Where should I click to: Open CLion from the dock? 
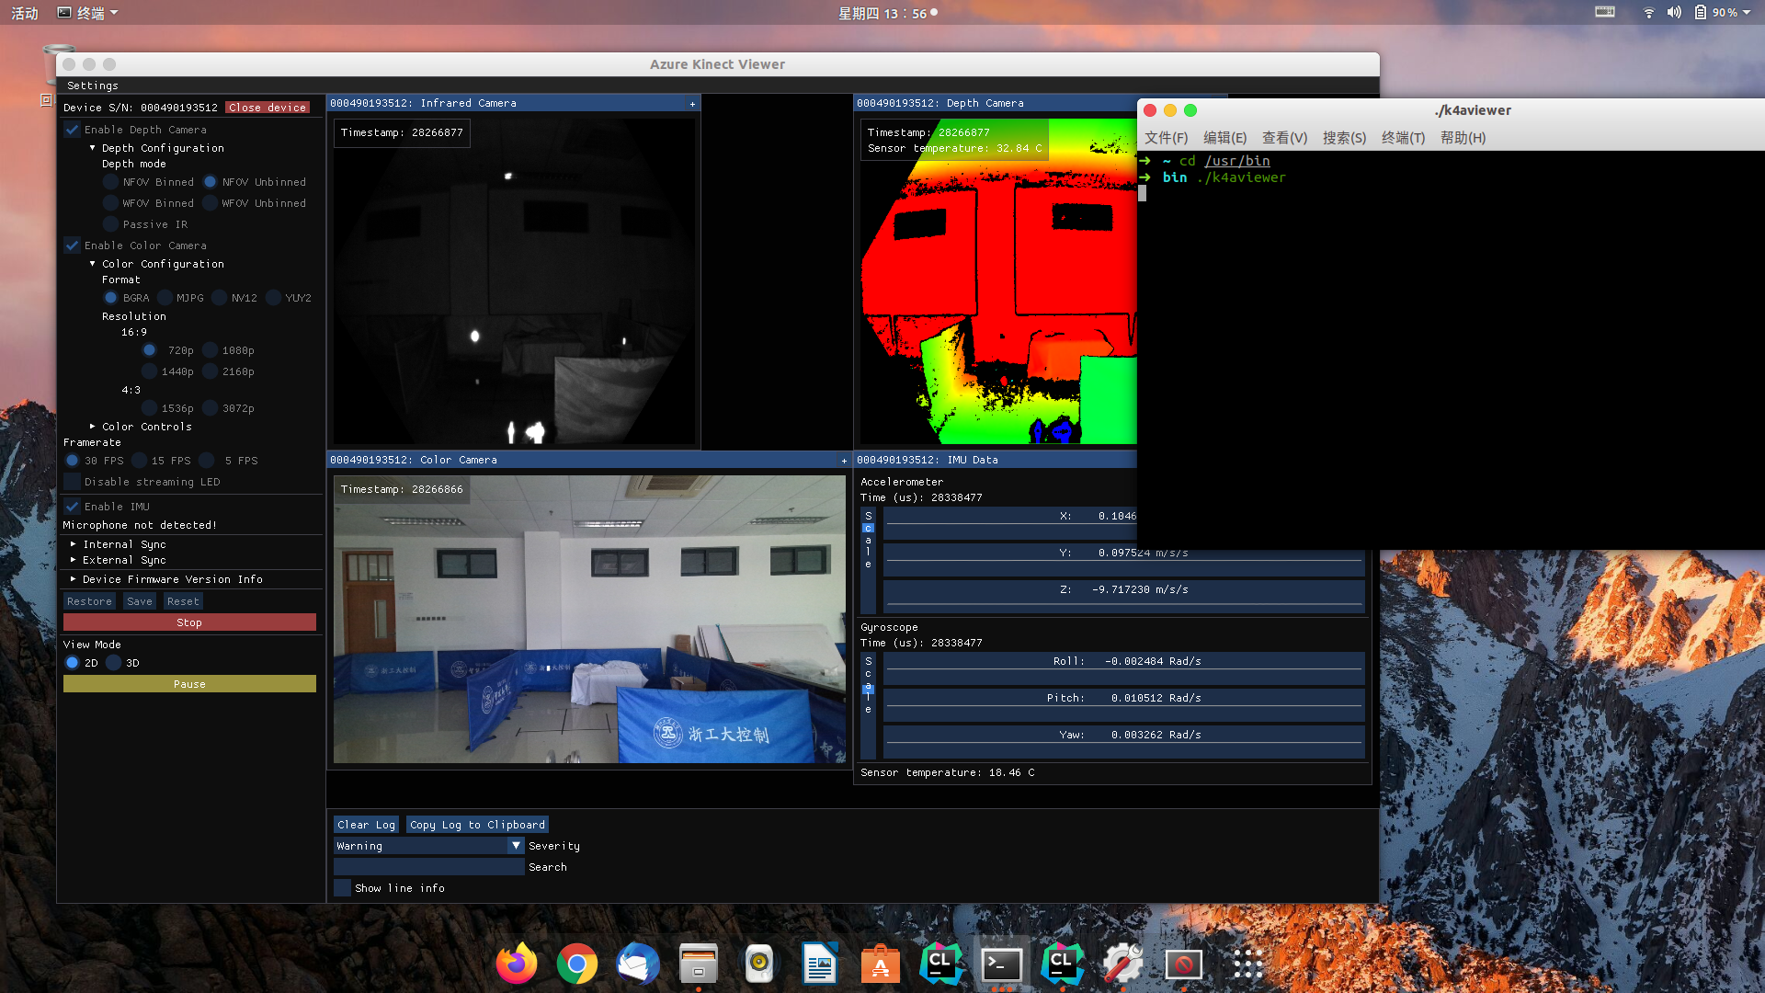click(x=939, y=964)
